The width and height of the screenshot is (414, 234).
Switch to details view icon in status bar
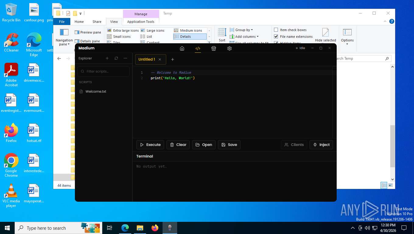(x=384, y=185)
